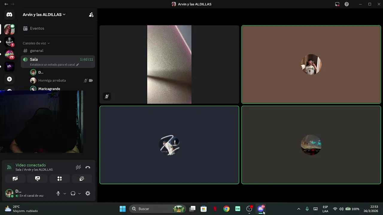Open the server showing 1 notification badge

click(9, 42)
